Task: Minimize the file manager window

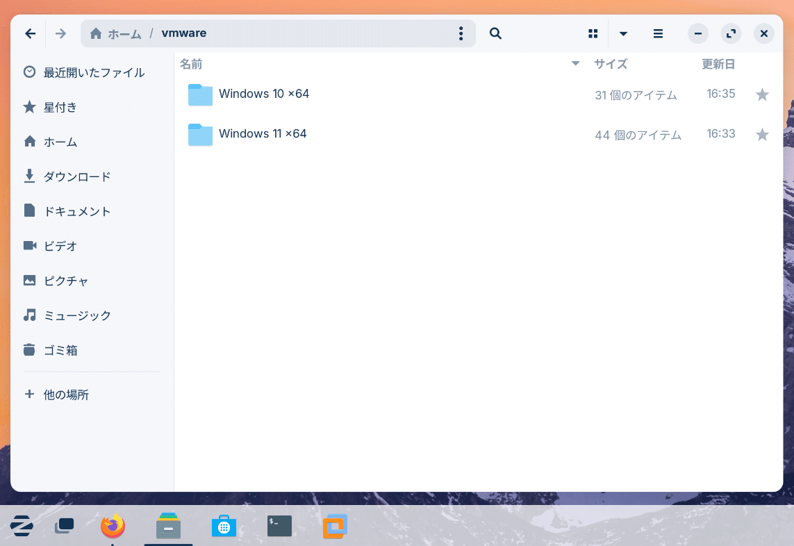Action: (697, 33)
